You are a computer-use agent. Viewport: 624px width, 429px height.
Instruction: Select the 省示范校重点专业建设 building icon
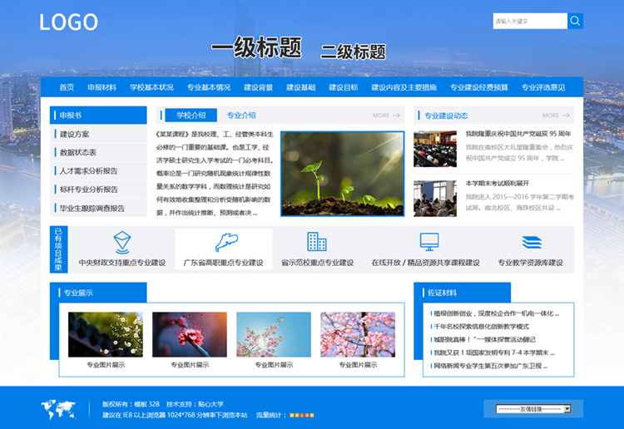[316, 242]
